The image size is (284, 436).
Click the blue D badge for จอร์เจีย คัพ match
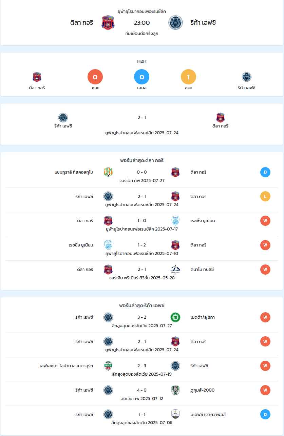point(265,172)
